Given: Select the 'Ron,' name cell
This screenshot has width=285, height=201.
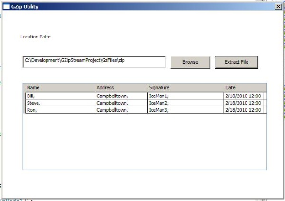Looking at the screenshot, I should [x=60, y=110].
